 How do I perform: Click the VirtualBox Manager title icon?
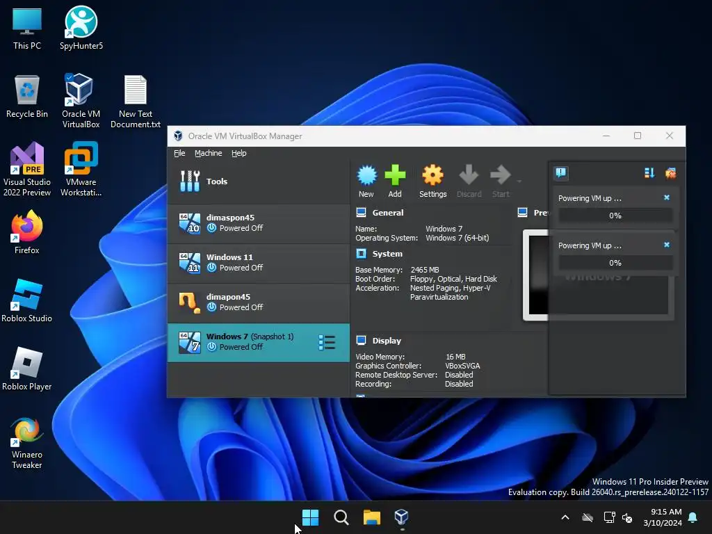[178, 136]
